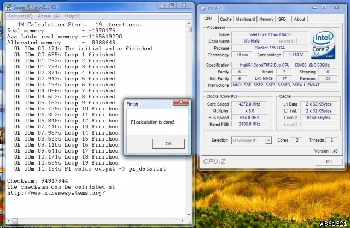Click the Multiplier value 'x 8.0'
The image size is (350, 228).
coord(249,111)
